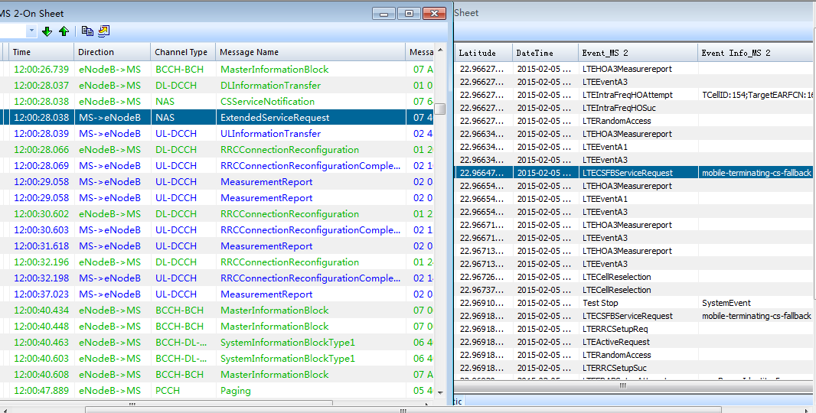Click the green down arrow search-next icon

47,31
